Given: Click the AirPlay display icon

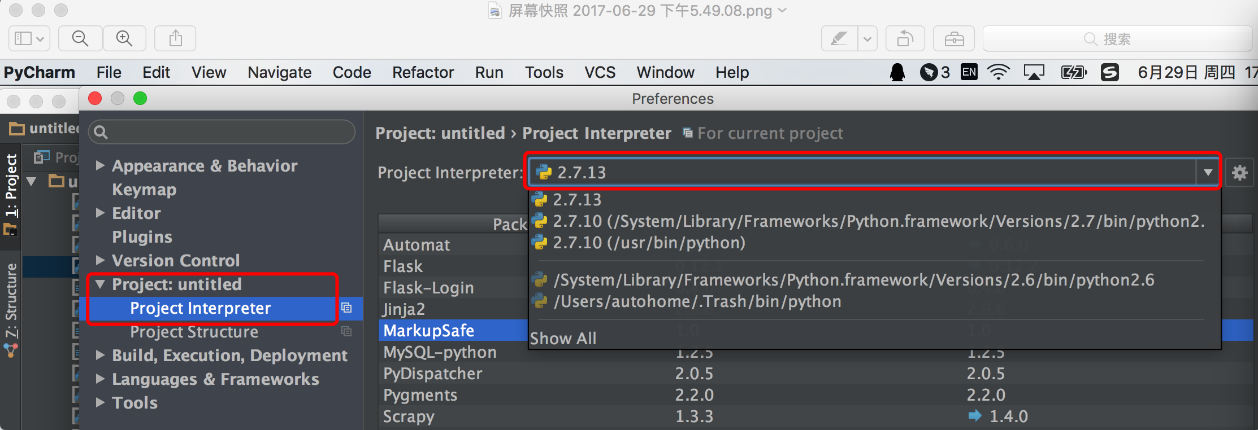Looking at the screenshot, I should pyautogui.click(x=1034, y=72).
